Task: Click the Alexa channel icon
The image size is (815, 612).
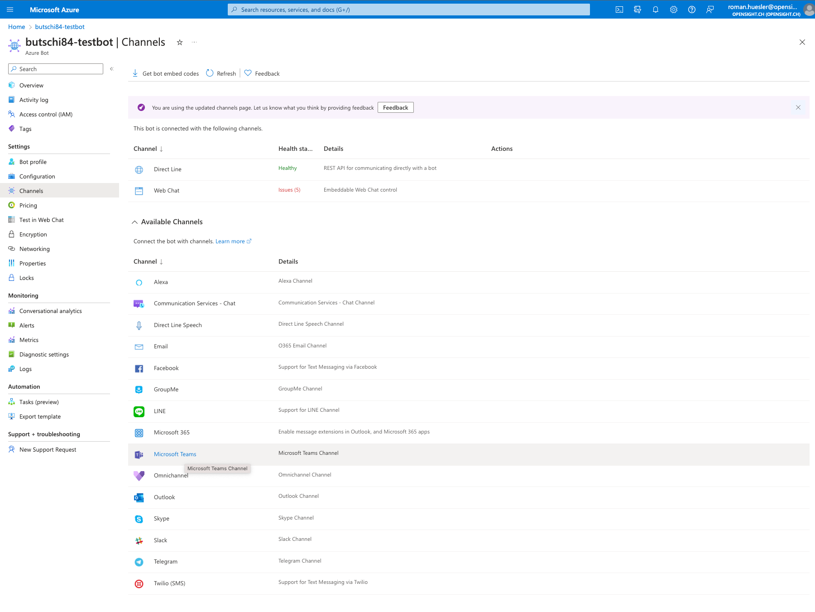Action: click(x=139, y=282)
